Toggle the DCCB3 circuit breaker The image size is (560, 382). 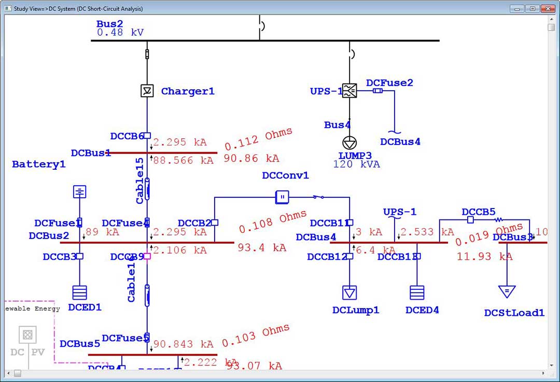pyautogui.click(x=79, y=256)
